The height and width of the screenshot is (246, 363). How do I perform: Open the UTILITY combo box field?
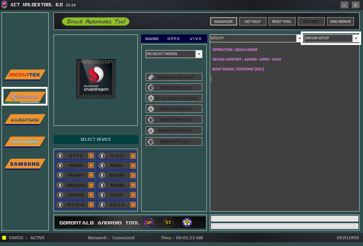[x=256, y=38]
